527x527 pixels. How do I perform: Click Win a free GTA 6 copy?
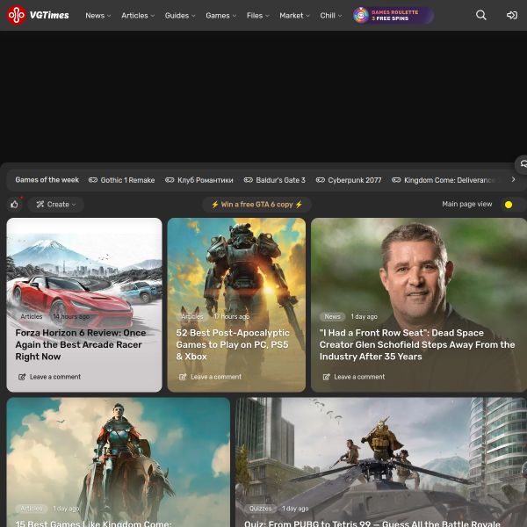pyautogui.click(x=256, y=205)
